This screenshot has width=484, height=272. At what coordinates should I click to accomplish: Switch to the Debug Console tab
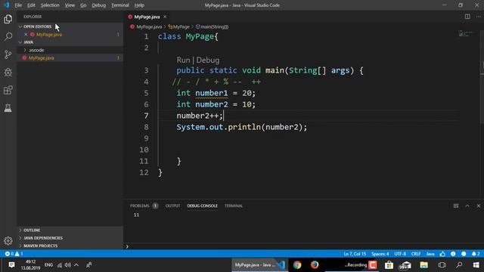pos(202,206)
